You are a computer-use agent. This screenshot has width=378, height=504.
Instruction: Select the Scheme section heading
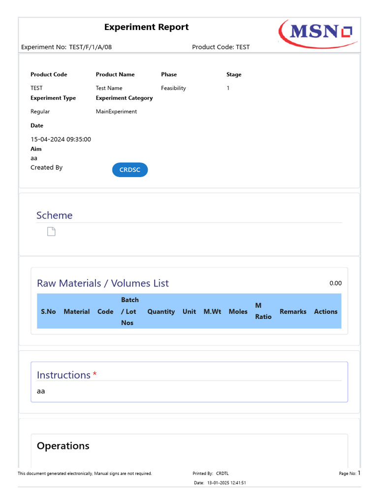(54, 215)
